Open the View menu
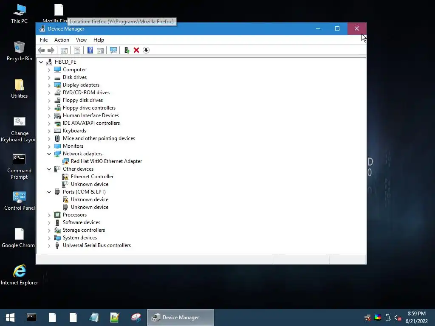The image size is (435, 326). click(81, 40)
